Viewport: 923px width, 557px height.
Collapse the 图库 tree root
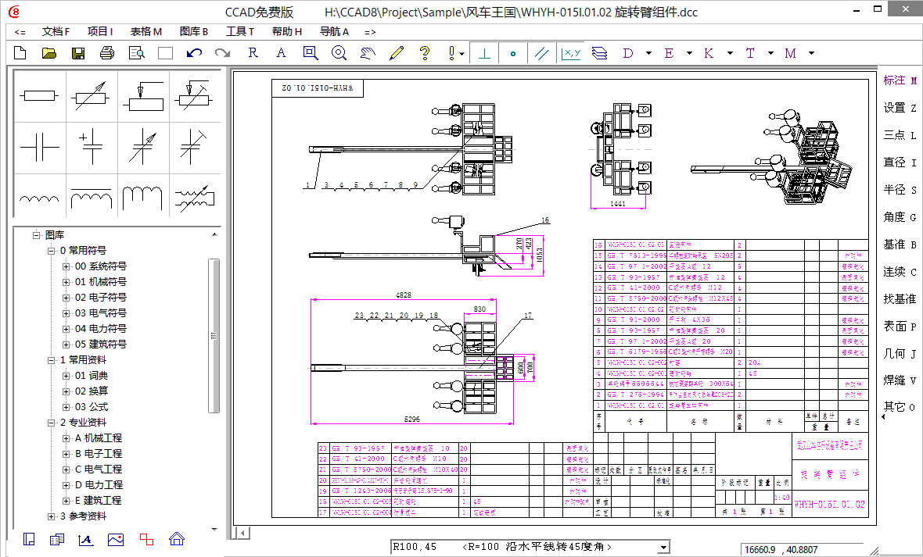[38, 234]
